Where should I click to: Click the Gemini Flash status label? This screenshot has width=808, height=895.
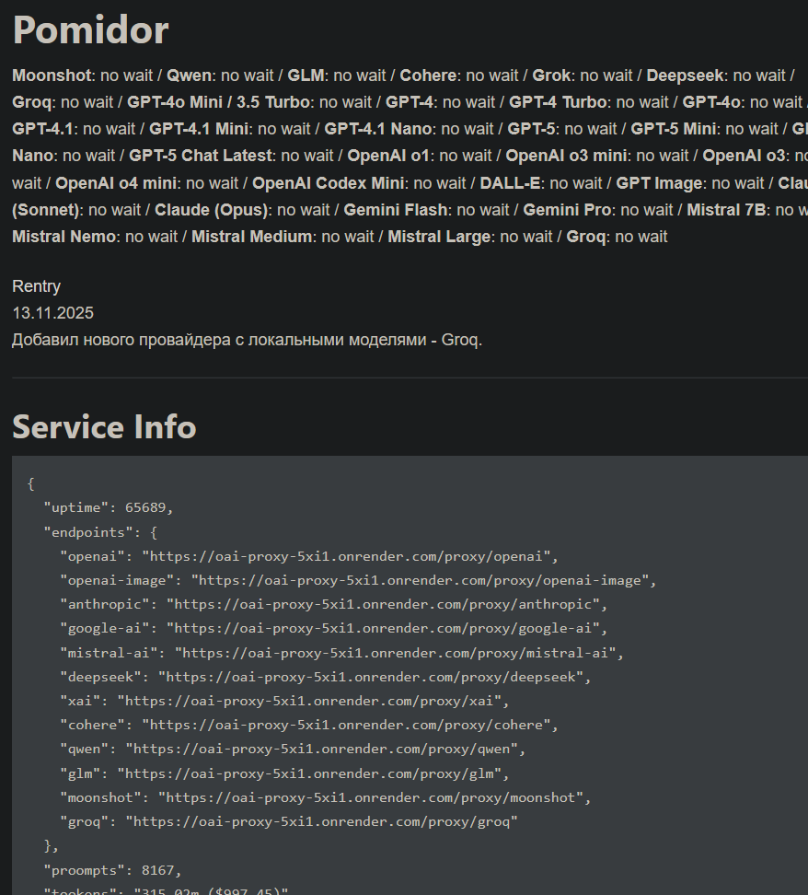pyautogui.click(x=396, y=210)
